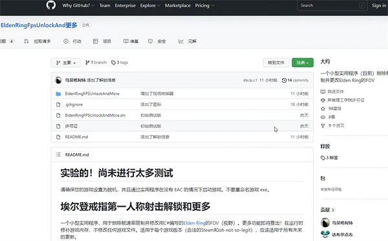Click the file icon next to 许可证

58,126
